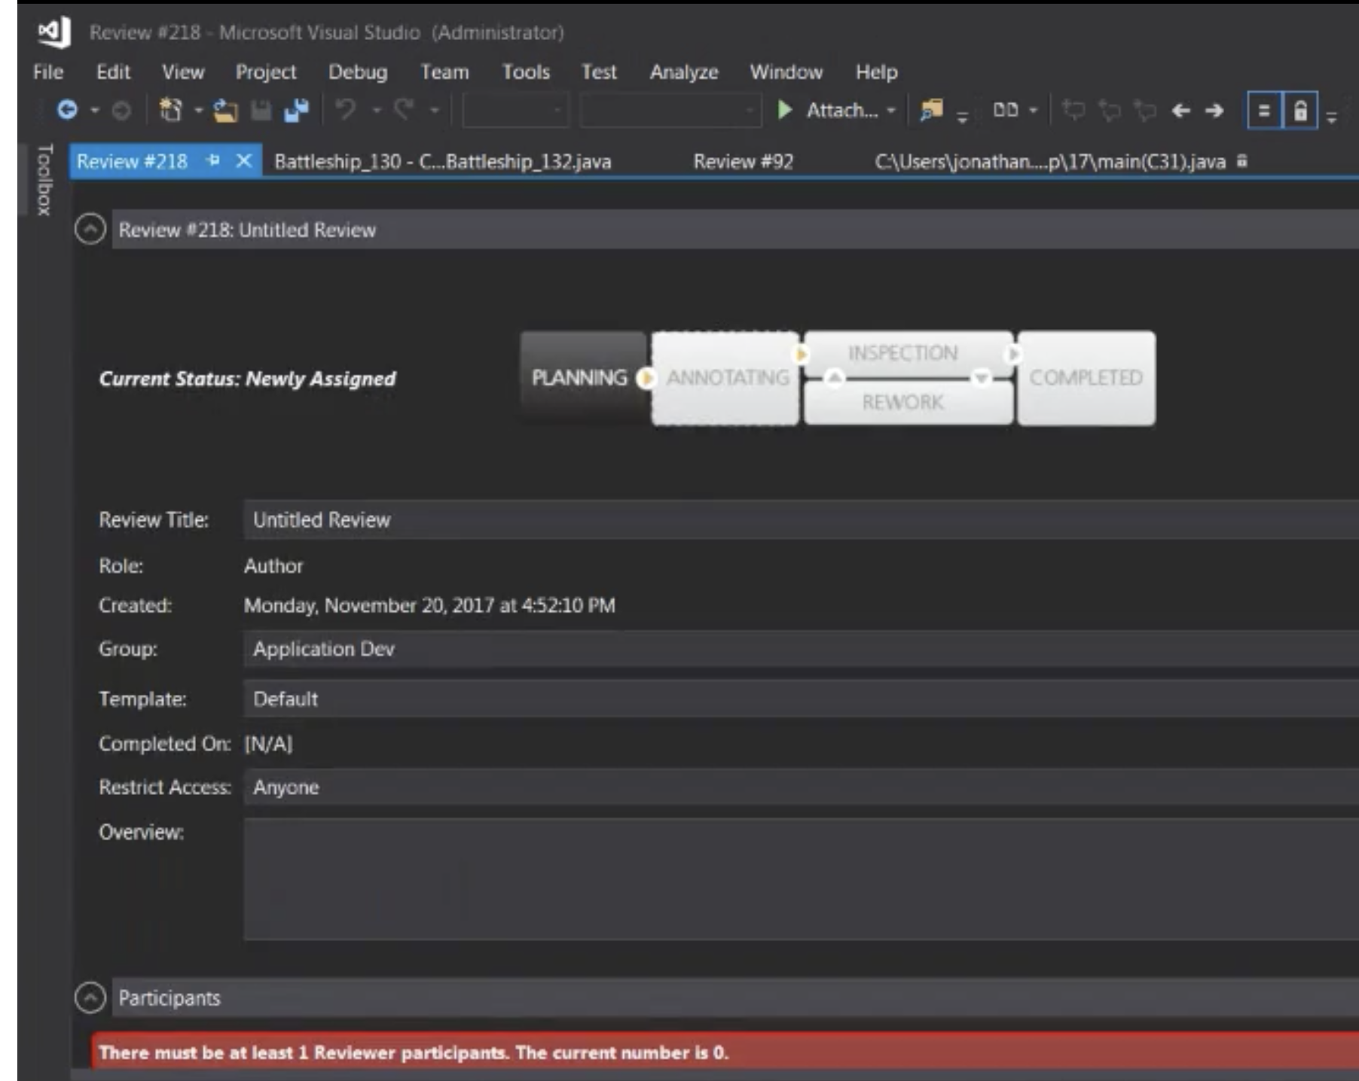1359x1081 pixels.
Task: Click the Undo toolbar icon
Action: pyautogui.click(x=346, y=110)
